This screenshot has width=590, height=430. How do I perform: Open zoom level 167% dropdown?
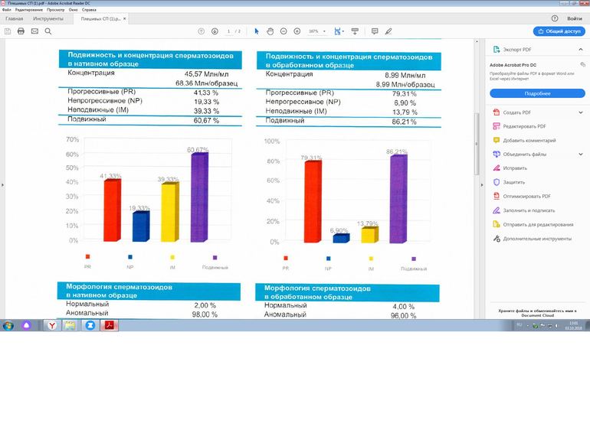(317, 31)
